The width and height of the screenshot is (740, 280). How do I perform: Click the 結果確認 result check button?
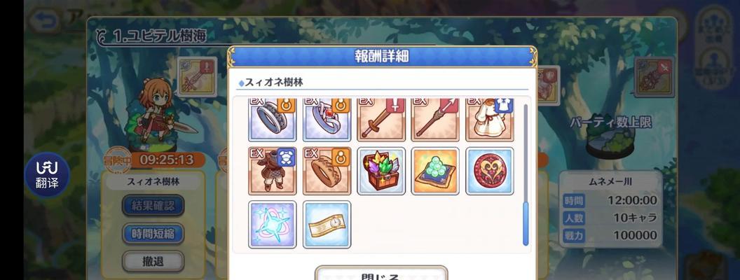(x=153, y=206)
